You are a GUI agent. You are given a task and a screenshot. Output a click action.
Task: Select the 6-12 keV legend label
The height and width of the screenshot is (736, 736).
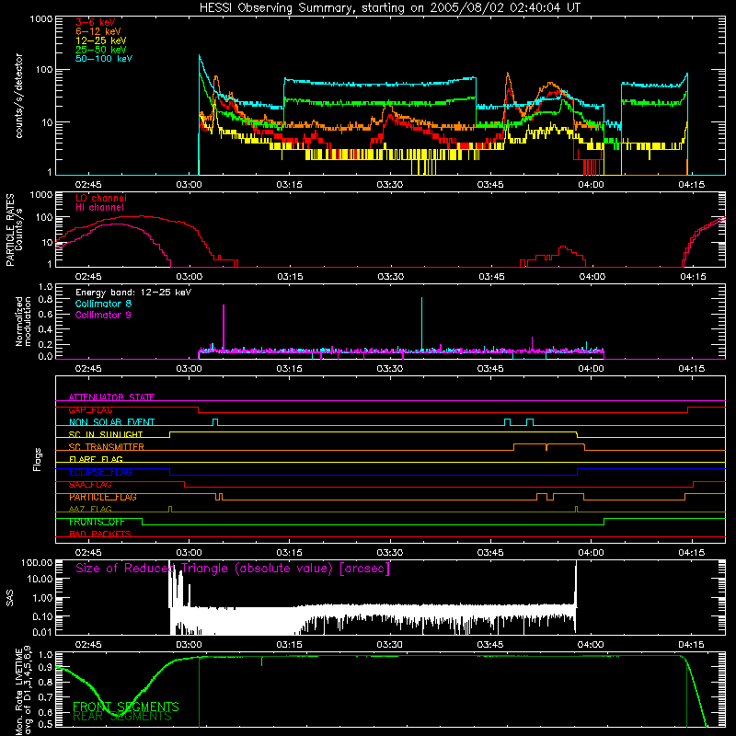pyautogui.click(x=98, y=31)
